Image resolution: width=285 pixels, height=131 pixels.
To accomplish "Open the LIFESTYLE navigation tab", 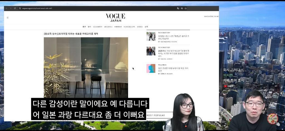I will [108, 27].
